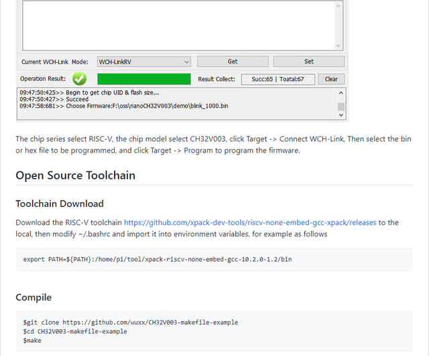Image resolution: width=429 pixels, height=356 pixels.
Task: Click the Toolchain Download heading
Action: point(60,203)
